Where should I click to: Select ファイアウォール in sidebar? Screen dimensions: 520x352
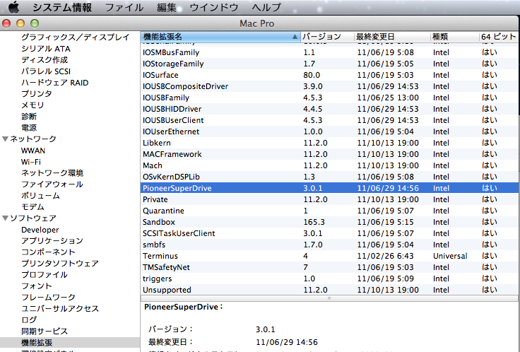click(52, 184)
